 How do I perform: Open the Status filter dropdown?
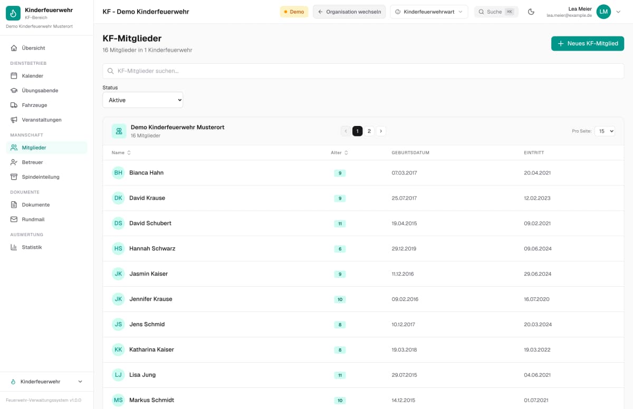point(142,100)
